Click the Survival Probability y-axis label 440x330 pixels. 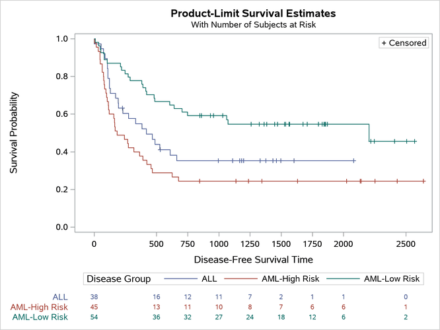(x=14, y=133)
